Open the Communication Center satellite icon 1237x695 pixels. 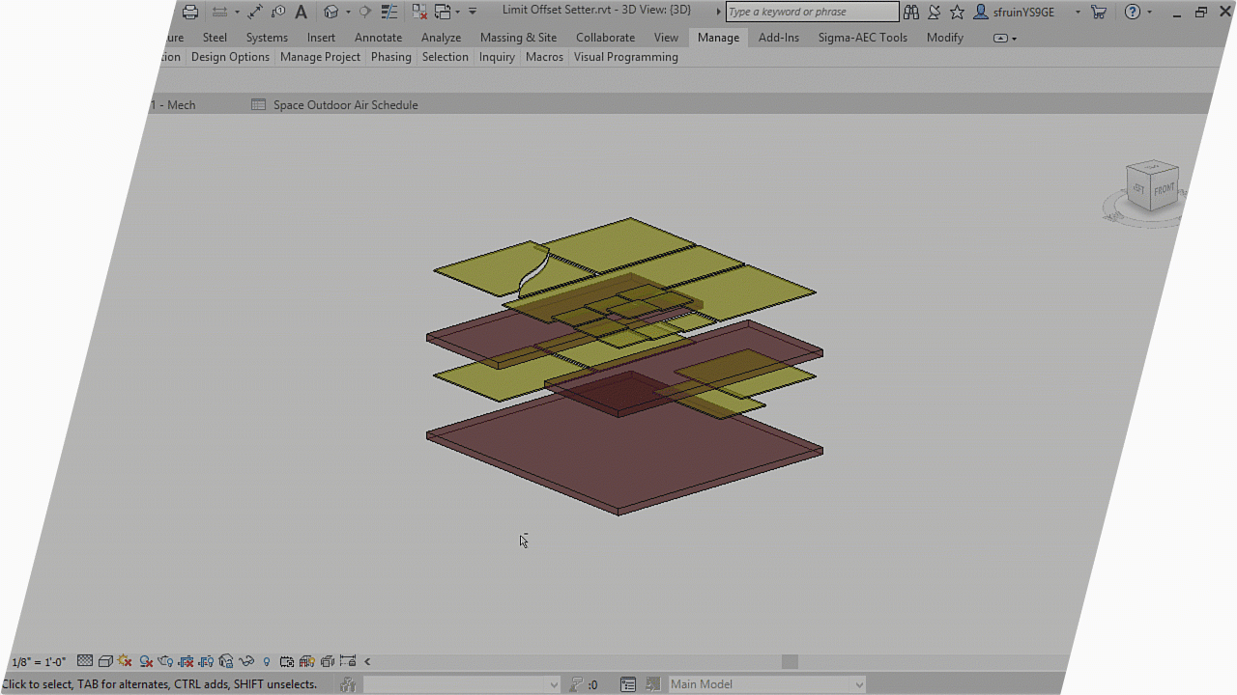click(935, 13)
